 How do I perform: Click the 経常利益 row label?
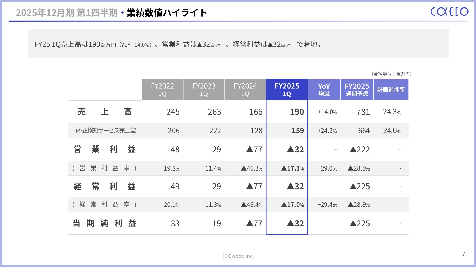[x=104, y=186]
